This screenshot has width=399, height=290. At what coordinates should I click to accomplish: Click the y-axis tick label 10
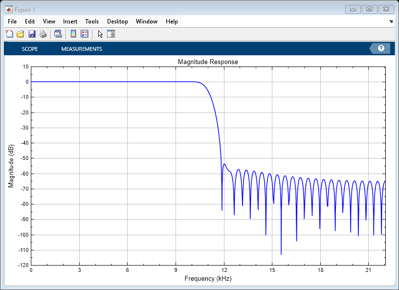(x=26, y=67)
